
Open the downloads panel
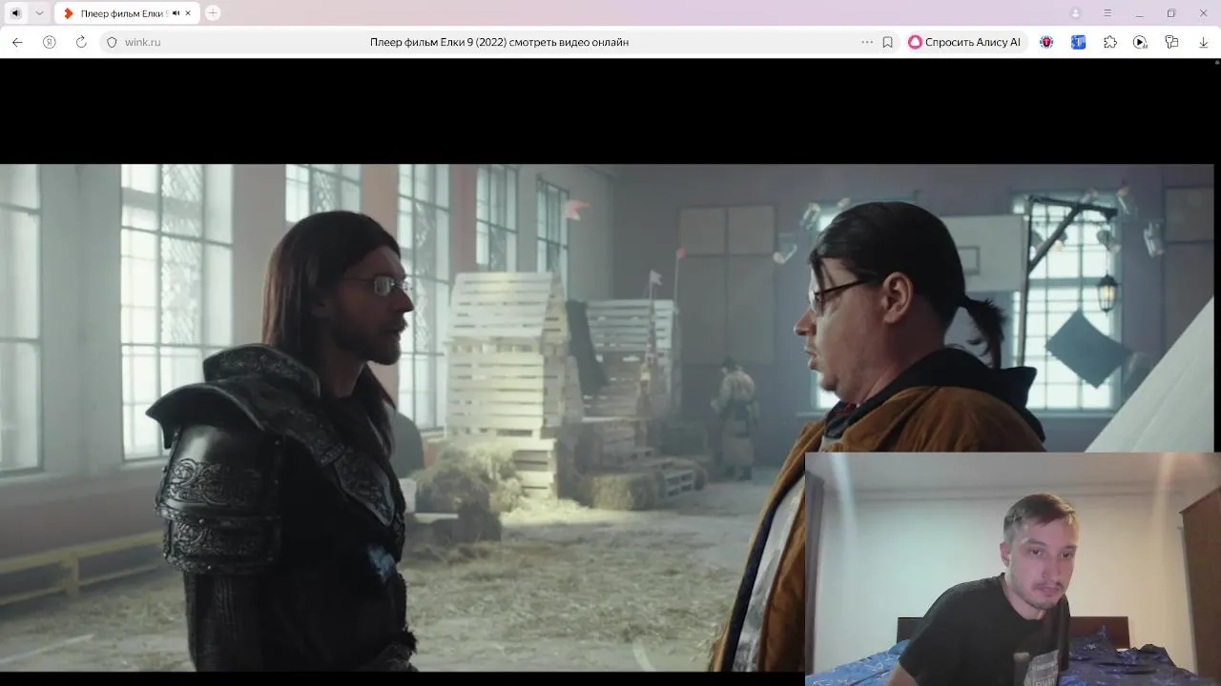[1203, 42]
